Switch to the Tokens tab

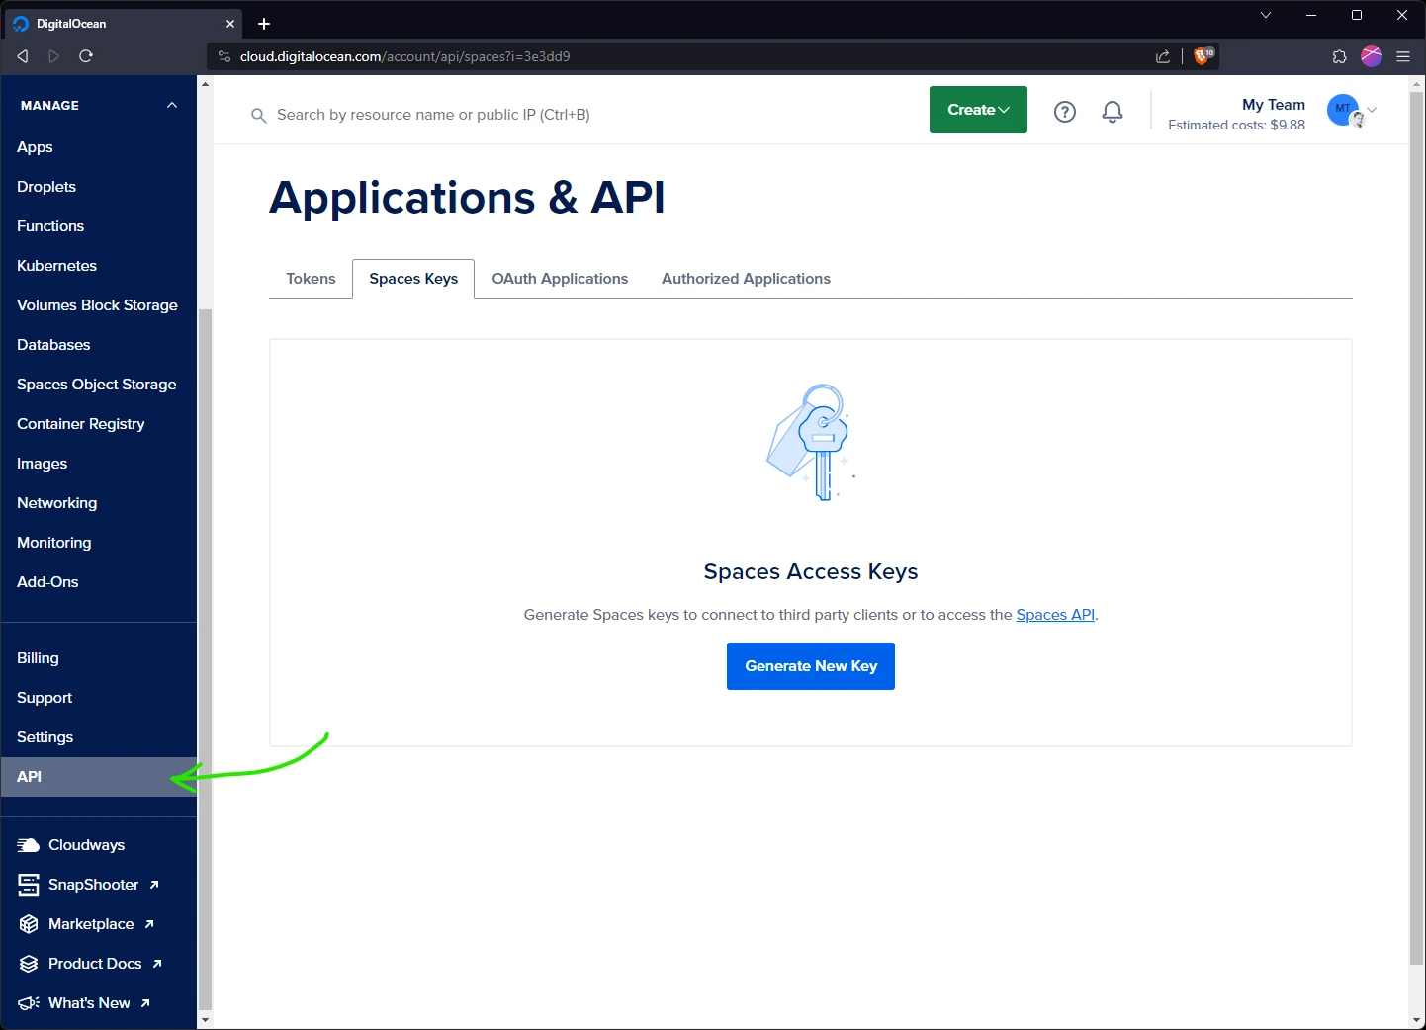310,278
